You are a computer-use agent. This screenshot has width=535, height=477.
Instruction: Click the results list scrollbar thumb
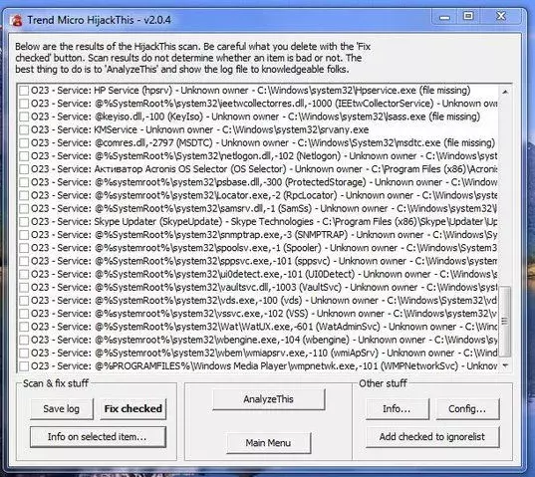505,321
